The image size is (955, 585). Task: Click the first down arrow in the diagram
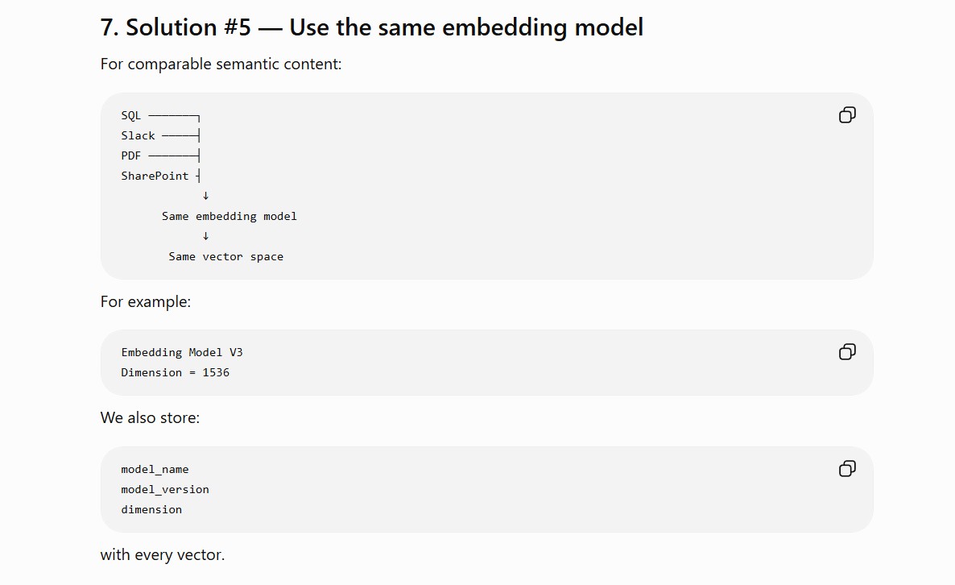tap(206, 196)
